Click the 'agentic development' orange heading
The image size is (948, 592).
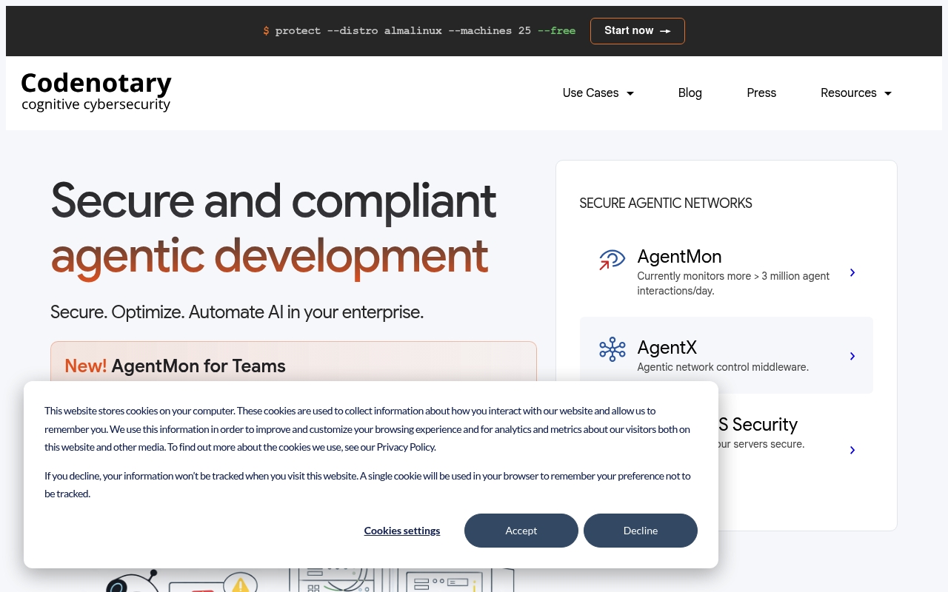(270, 256)
